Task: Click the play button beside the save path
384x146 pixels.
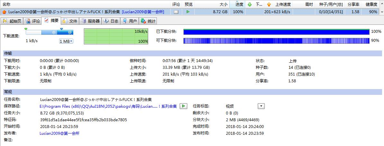Action: [183, 106]
